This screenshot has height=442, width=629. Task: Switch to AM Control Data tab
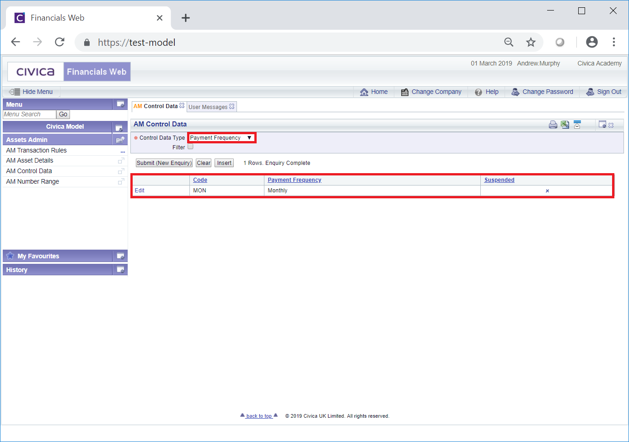coord(156,106)
